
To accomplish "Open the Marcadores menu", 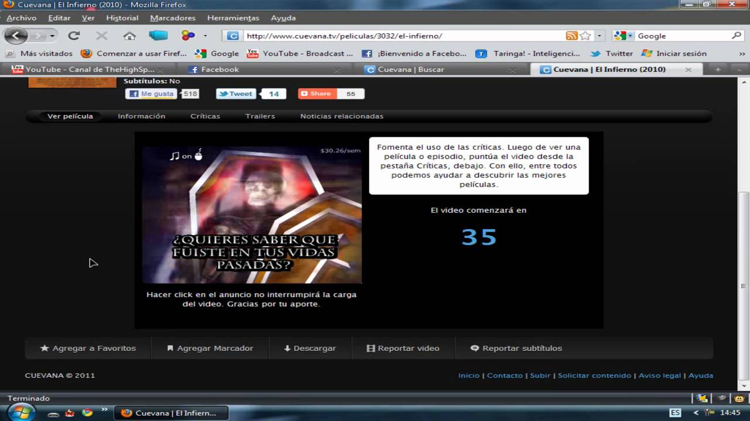I will point(173,18).
